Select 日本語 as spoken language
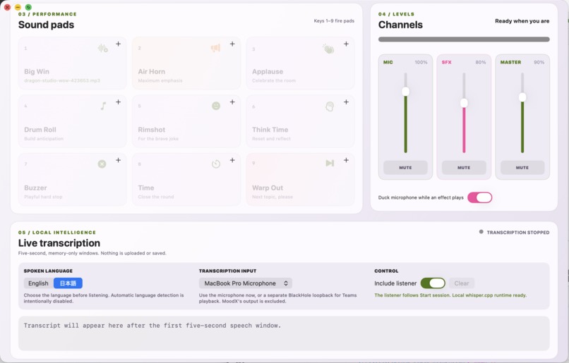Screen dimensions: 569x363 click(x=68, y=283)
